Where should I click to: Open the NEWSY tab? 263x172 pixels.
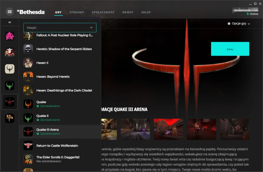coord(128,12)
